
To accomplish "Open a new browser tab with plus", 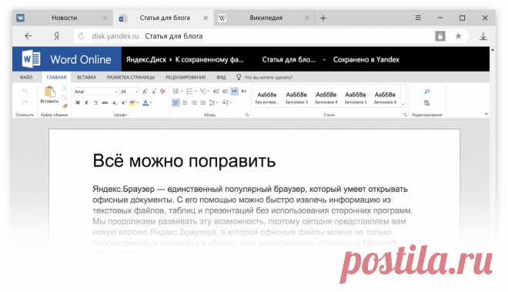I will pyautogui.click(x=323, y=18).
